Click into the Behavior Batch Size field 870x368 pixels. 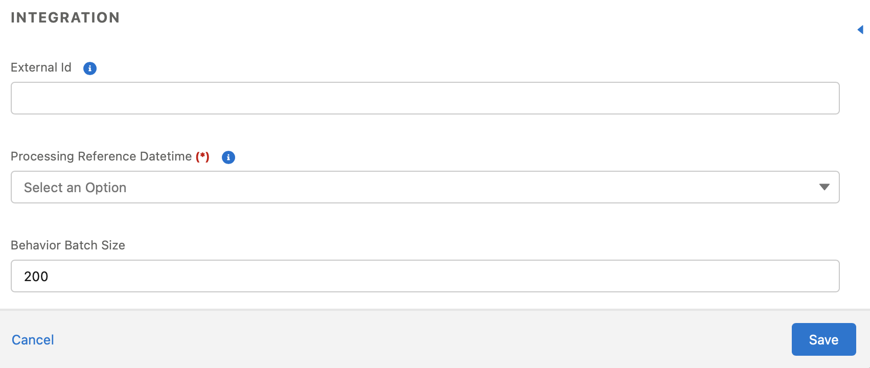425,276
